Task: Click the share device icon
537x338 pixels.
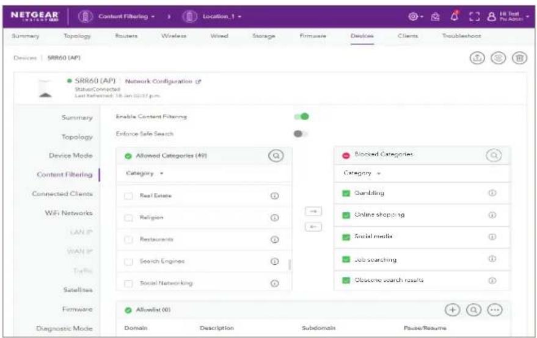Action: pyautogui.click(x=477, y=58)
